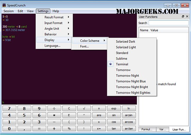The width and height of the screenshot is (191, 135).
Task: Click the caret ^ power key
Action: pyautogui.click(x=84, y=115)
